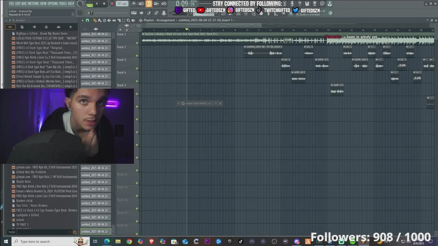Select 'Too Trillz - Heart Broken' file
Viewport: 438px width, 246px height.
(x=32, y=206)
